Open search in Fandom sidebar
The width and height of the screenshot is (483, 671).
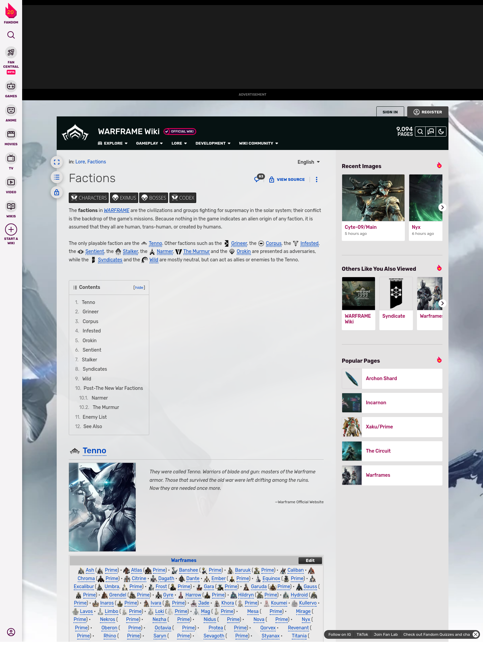[x=11, y=35]
